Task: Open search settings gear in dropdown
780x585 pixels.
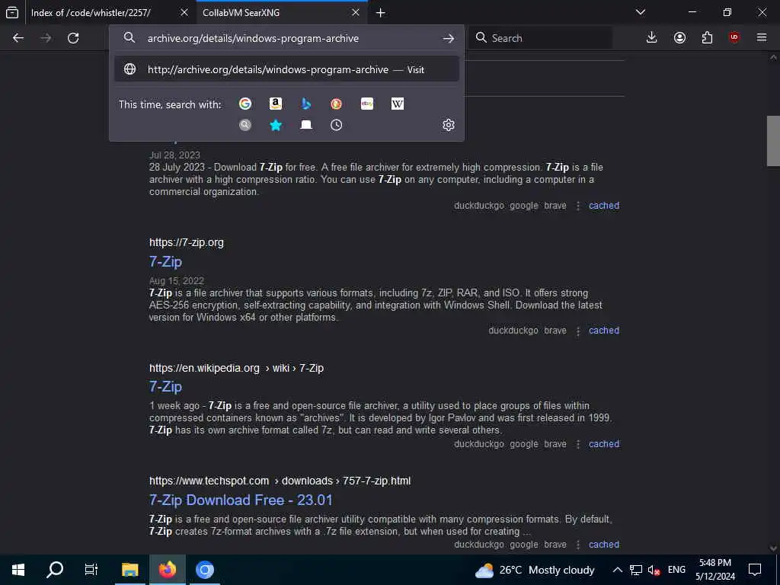Action: point(448,125)
